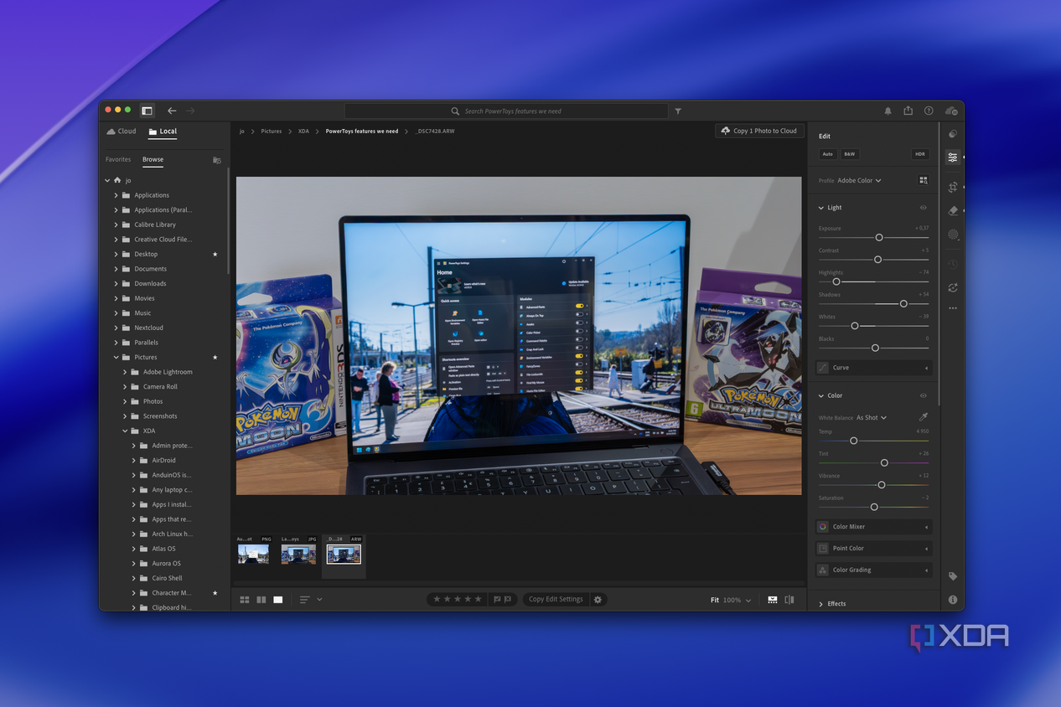Expand the Downloads folder

[x=116, y=283]
